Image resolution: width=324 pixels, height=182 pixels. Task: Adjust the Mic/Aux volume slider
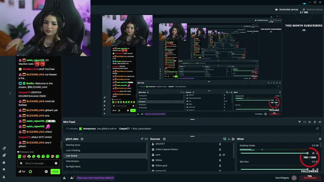pos(274,169)
